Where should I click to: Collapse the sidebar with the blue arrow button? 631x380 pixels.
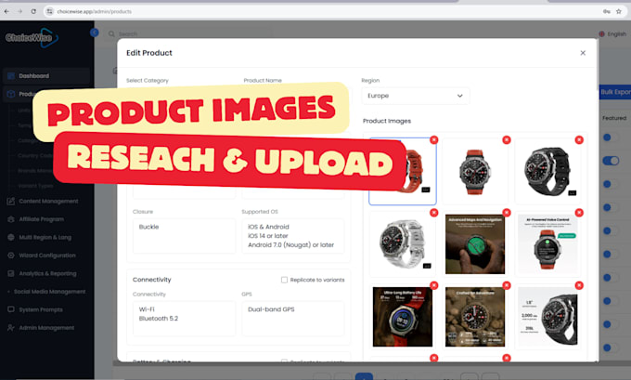94,33
